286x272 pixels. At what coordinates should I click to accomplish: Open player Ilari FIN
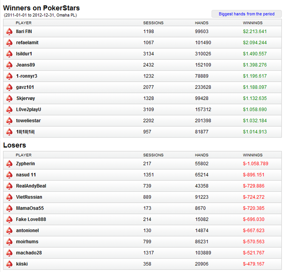[x=24, y=31]
